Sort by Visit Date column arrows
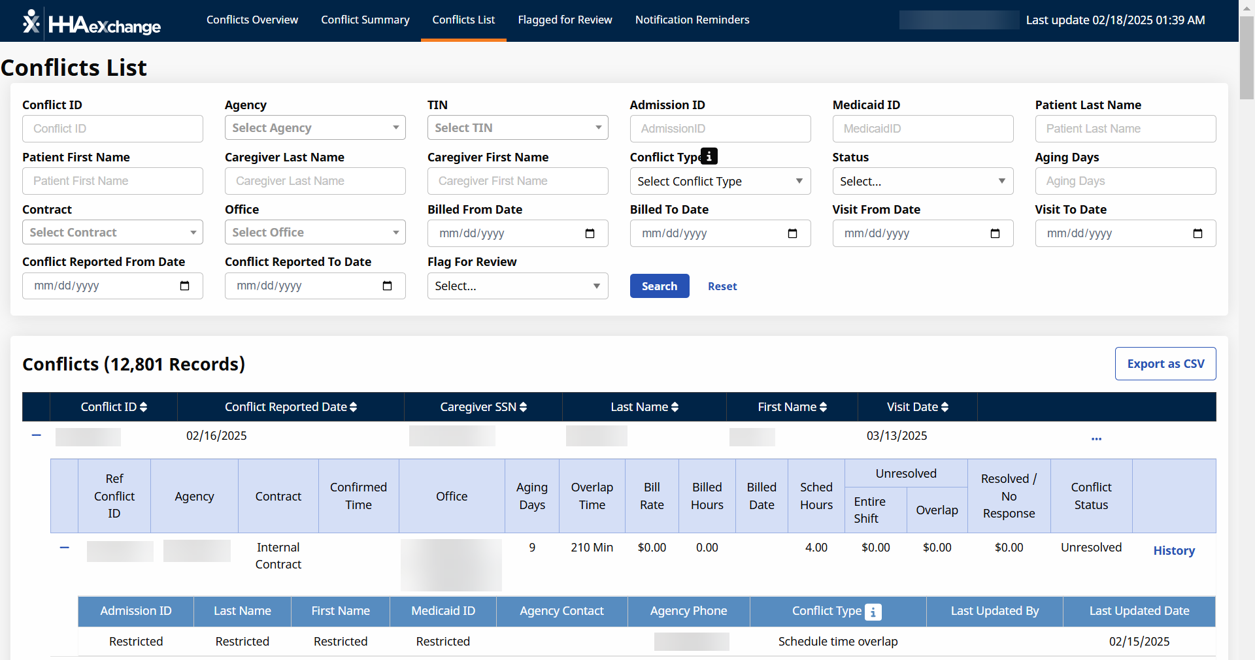Viewport: 1255px width, 660px height. point(945,407)
